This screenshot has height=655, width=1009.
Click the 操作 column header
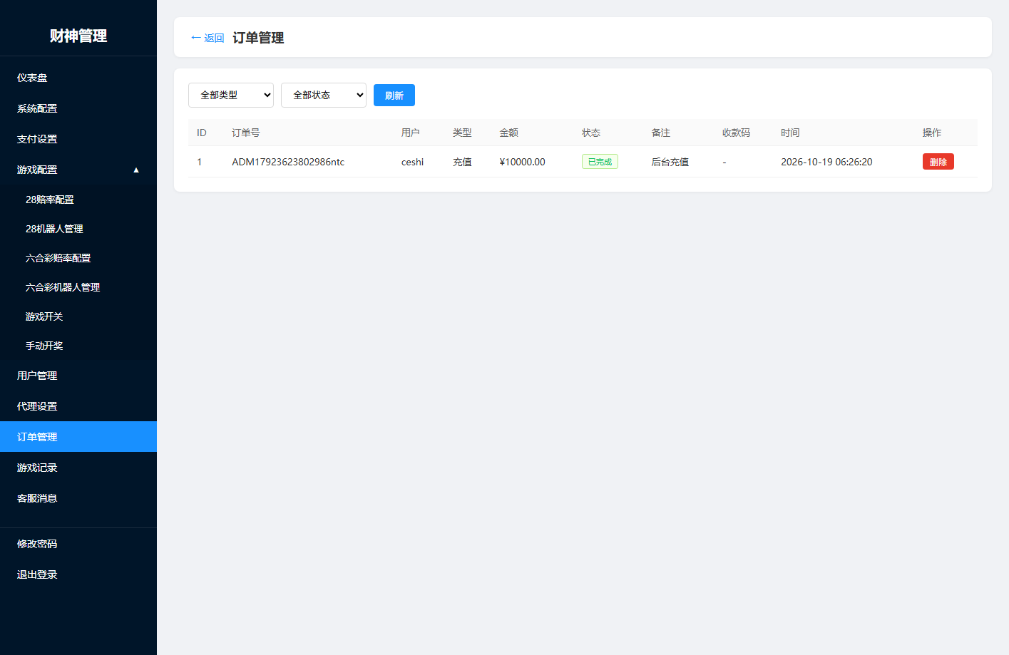[x=932, y=133]
